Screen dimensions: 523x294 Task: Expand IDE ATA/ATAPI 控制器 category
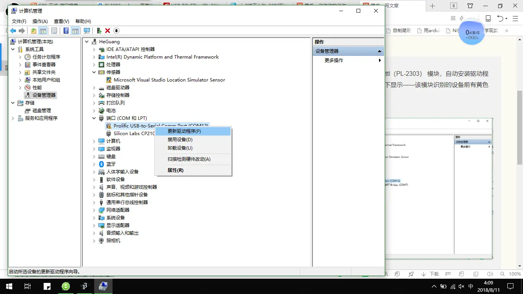pyautogui.click(x=94, y=49)
